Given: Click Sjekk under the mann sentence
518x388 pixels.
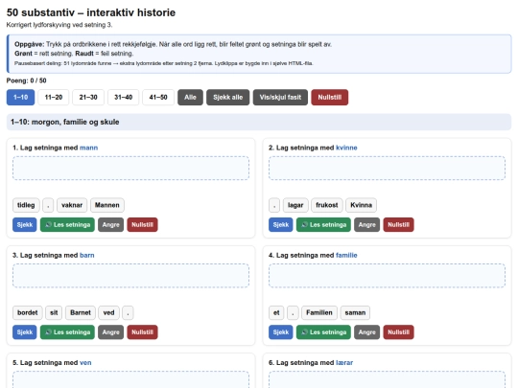Looking at the screenshot, I should [25, 225].
